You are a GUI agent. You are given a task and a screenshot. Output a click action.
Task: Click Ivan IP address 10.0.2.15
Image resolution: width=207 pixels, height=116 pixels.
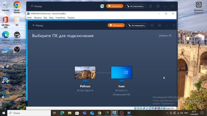(122, 91)
